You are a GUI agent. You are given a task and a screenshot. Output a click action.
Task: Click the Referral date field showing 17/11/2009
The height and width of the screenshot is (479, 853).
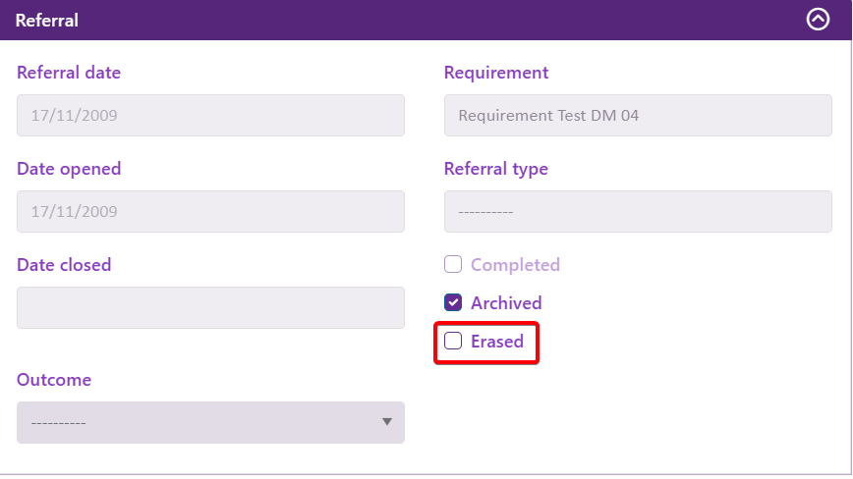tap(210, 115)
